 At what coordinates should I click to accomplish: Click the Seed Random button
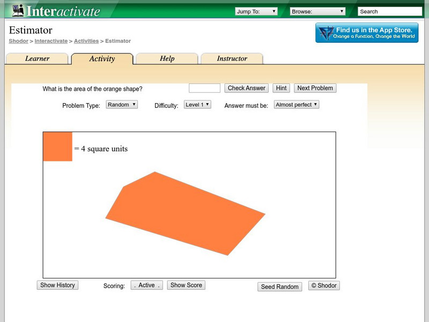[x=279, y=287]
